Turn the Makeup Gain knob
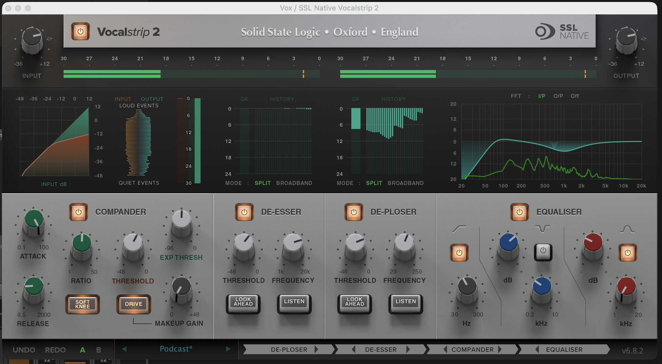 tap(181, 291)
